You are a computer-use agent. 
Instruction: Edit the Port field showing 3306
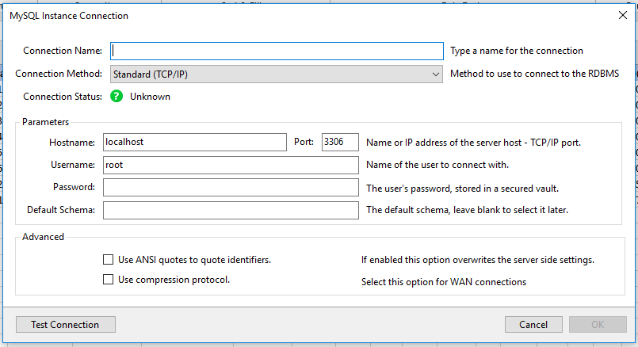[340, 142]
